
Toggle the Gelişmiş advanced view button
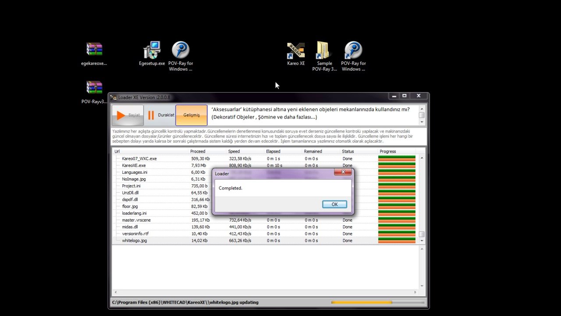tap(192, 115)
